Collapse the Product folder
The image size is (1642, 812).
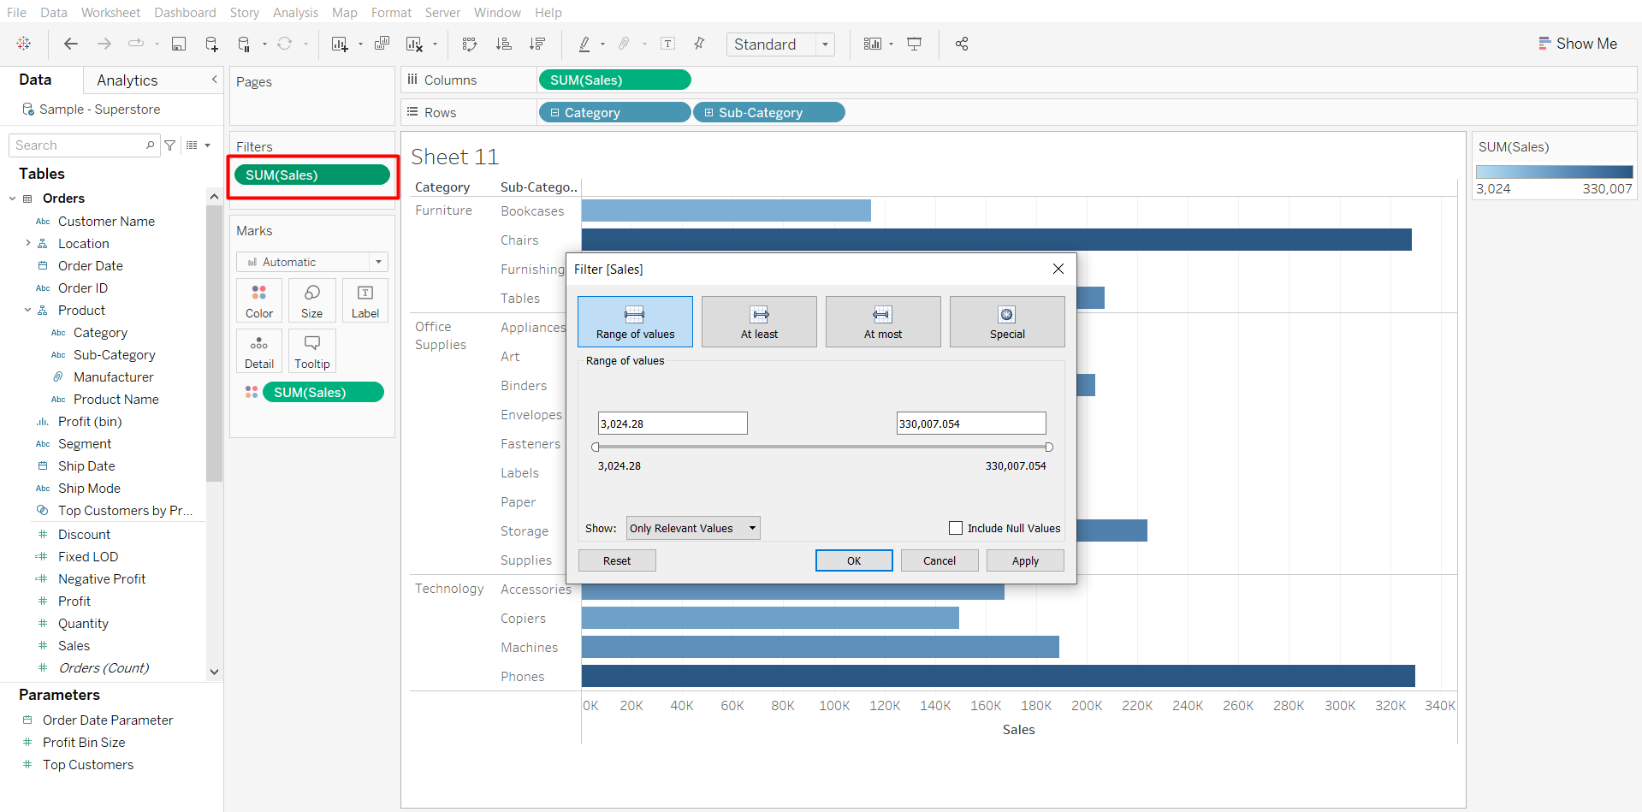[x=27, y=311]
